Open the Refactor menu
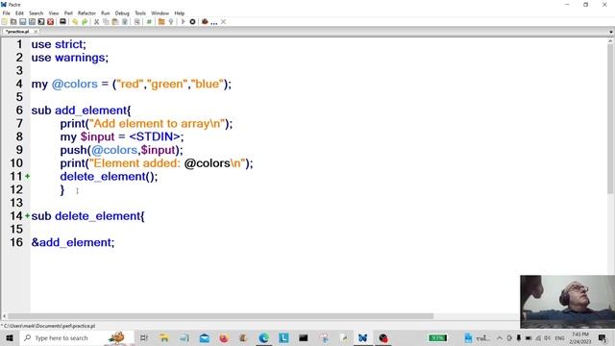 (86, 12)
